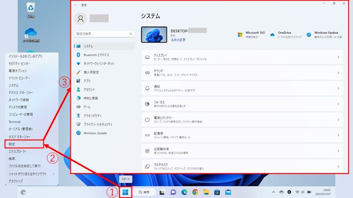This screenshot has height=198, width=353.
Task: Open Windows Update shortcut in header
Action: (x=324, y=34)
